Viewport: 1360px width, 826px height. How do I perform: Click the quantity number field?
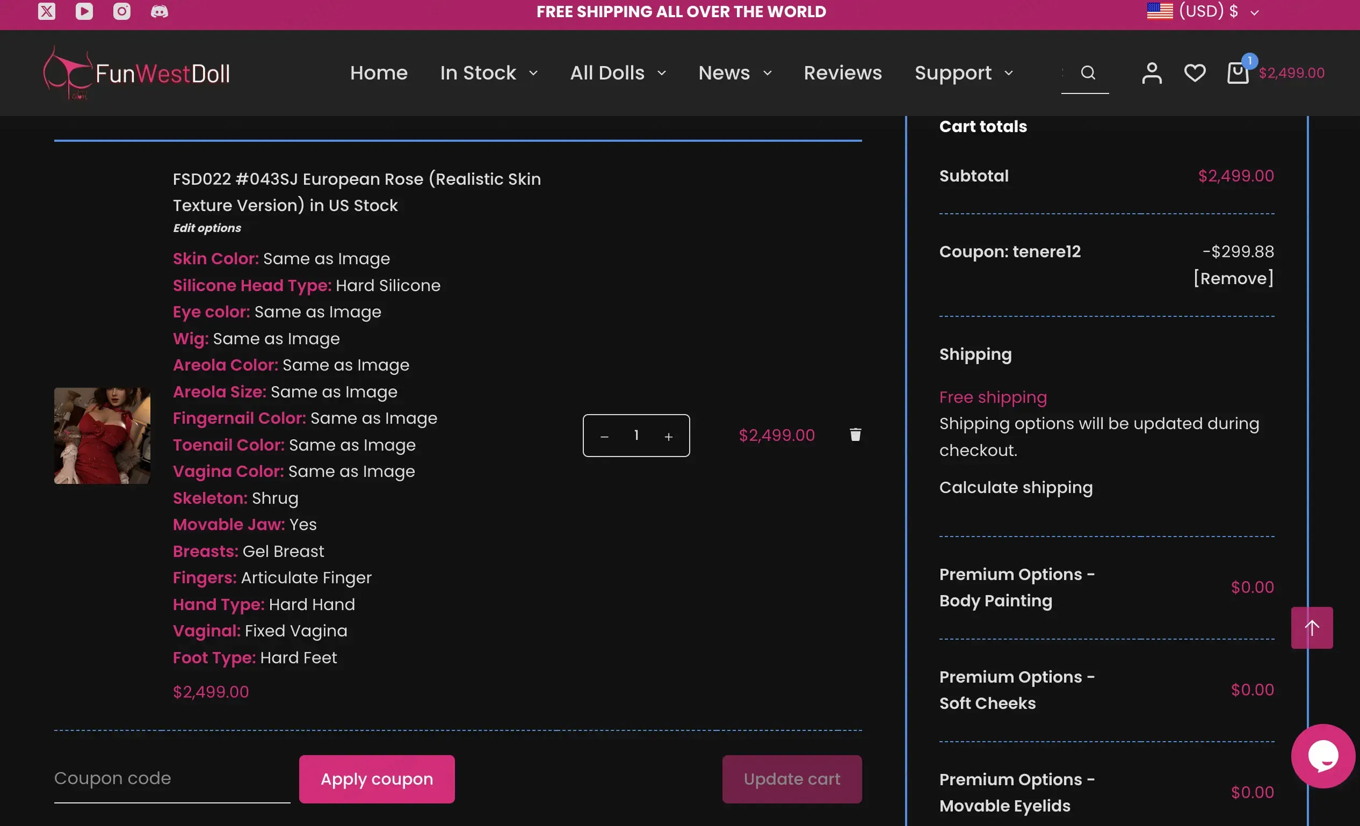(636, 436)
